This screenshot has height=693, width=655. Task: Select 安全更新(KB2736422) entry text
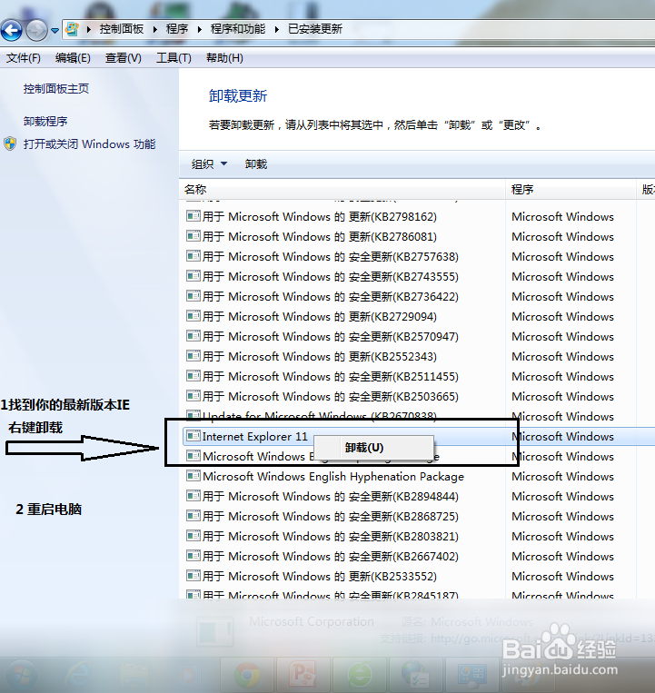tap(331, 297)
